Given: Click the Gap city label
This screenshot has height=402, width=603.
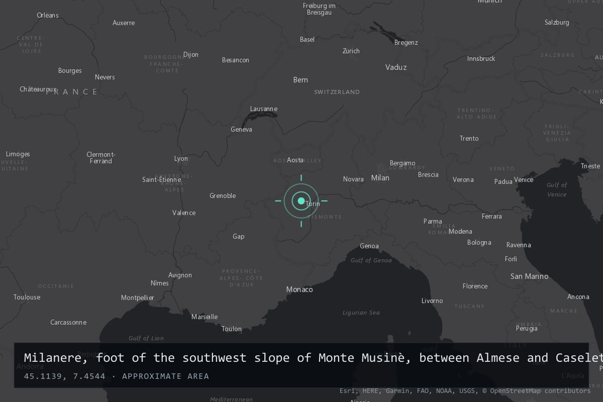Looking at the screenshot, I should pyautogui.click(x=239, y=237).
